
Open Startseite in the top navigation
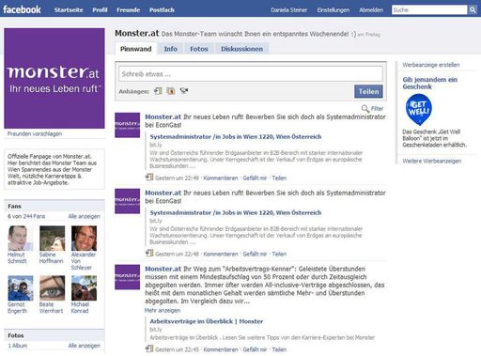69,10
